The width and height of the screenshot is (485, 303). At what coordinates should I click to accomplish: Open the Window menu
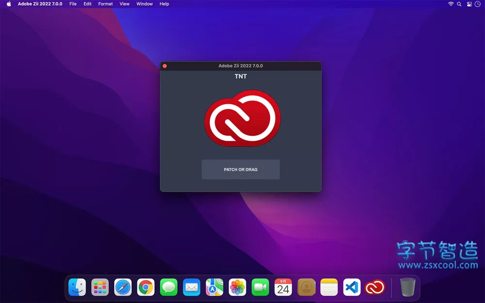[x=145, y=4]
